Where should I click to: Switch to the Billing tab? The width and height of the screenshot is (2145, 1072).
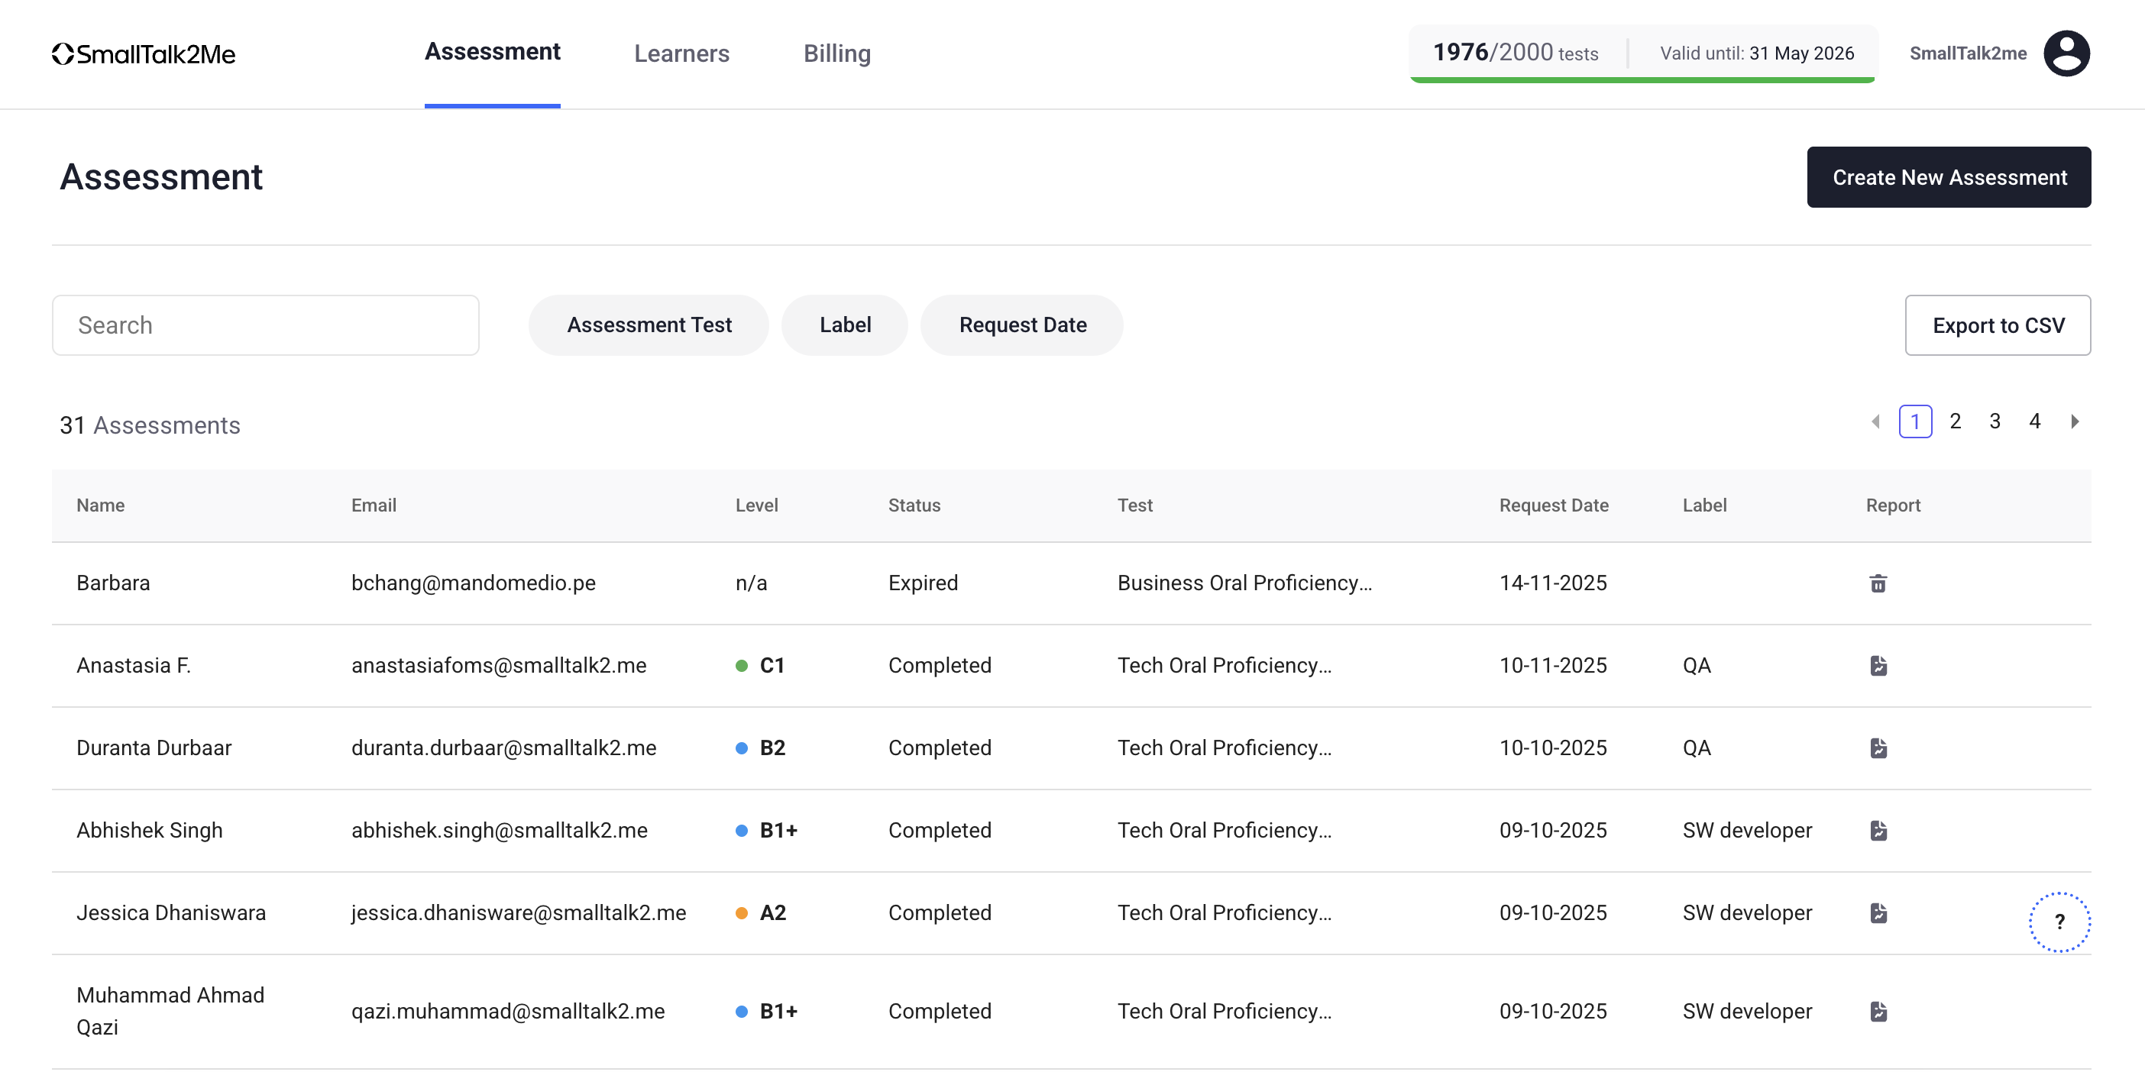pyautogui.click(x=837, y=53)
